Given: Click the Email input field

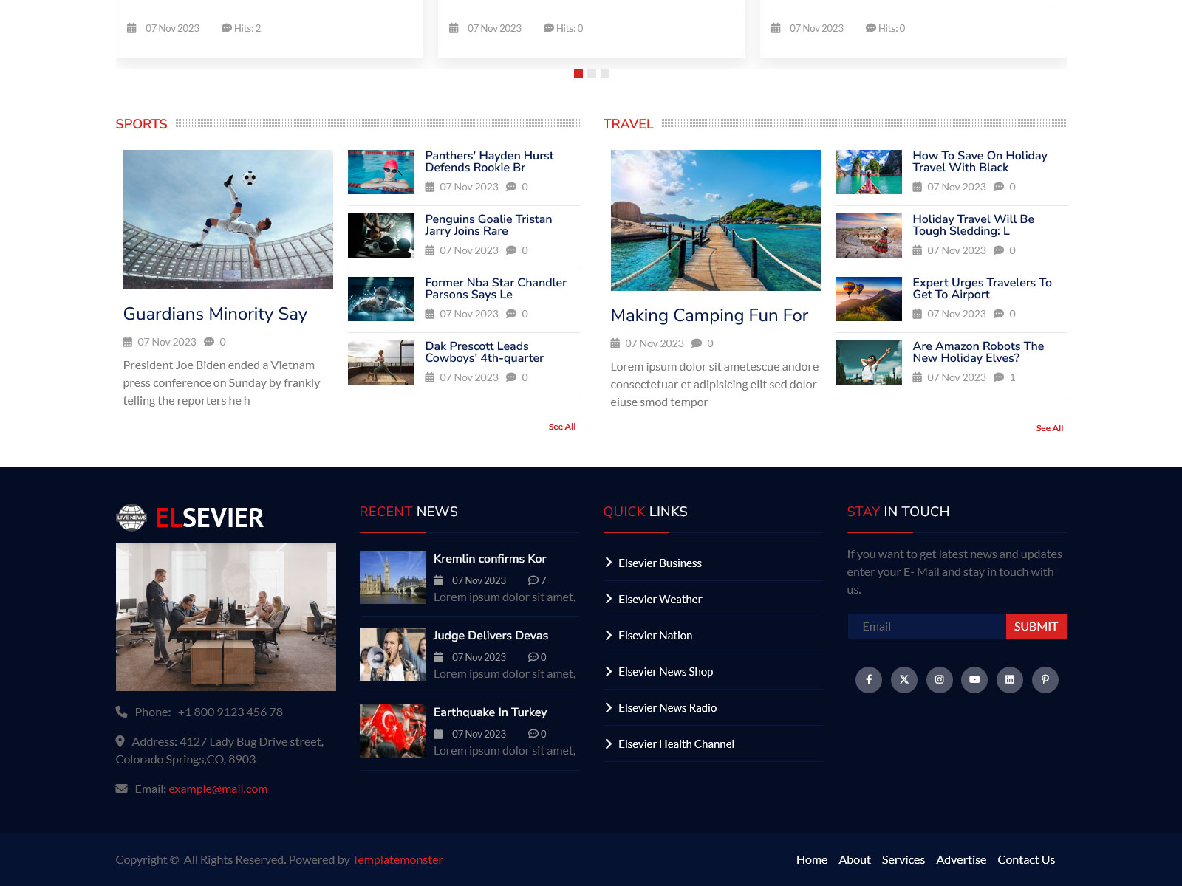Looking at the screenshot, I should [926, 626].
